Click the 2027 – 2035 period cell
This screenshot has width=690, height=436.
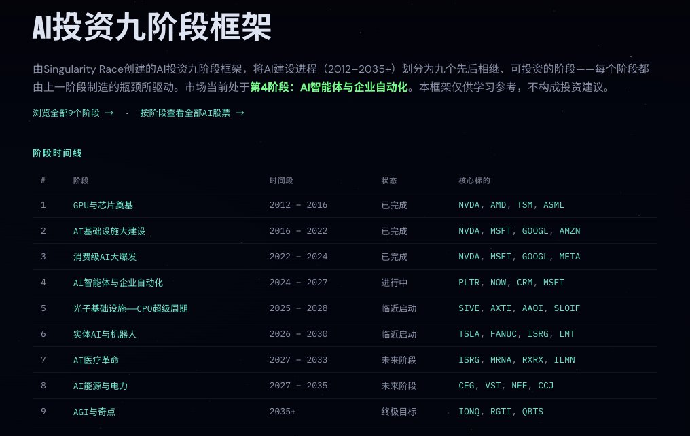[298, 386]
